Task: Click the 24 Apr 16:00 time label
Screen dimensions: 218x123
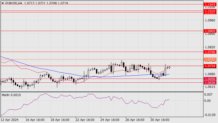Action: pyautogui.click(x=110, y=120)
